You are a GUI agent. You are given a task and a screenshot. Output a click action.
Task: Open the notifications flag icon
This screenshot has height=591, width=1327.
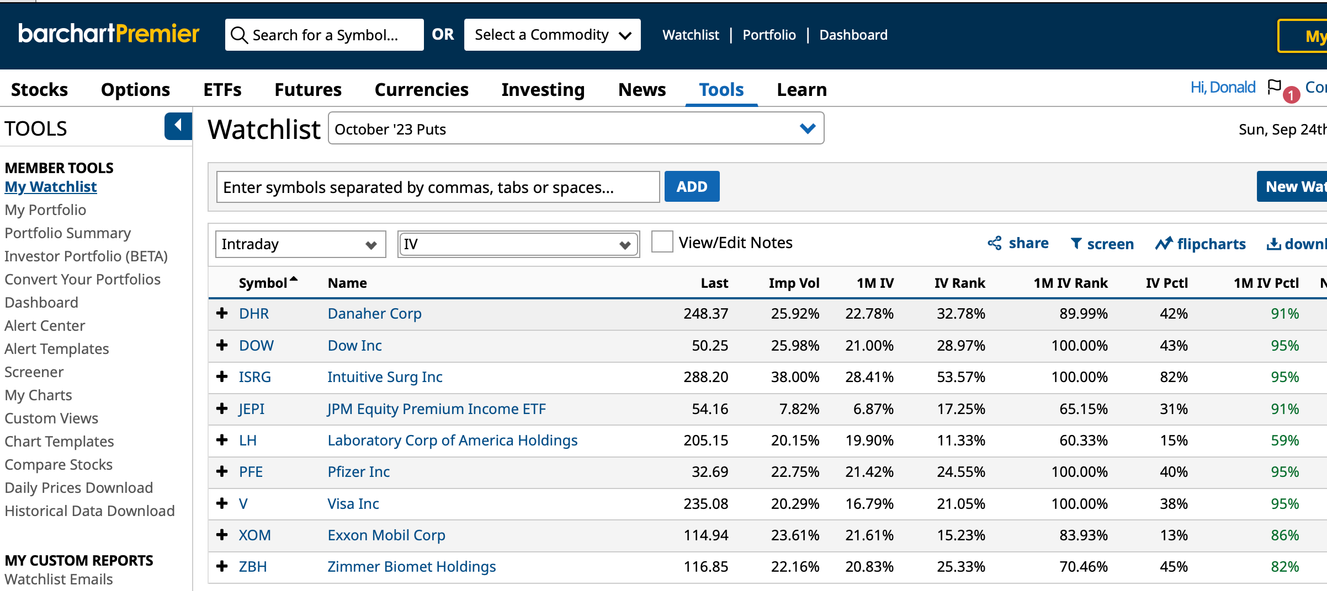[x=1274, y=87]
